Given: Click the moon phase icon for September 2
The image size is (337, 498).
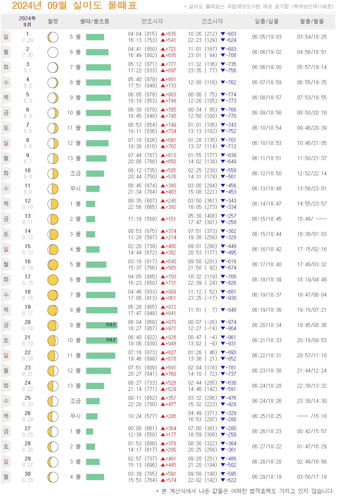Looking at the screenshot, I should (x=53, y=52).
